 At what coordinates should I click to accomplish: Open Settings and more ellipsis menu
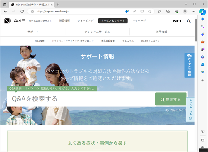(194, 11)
